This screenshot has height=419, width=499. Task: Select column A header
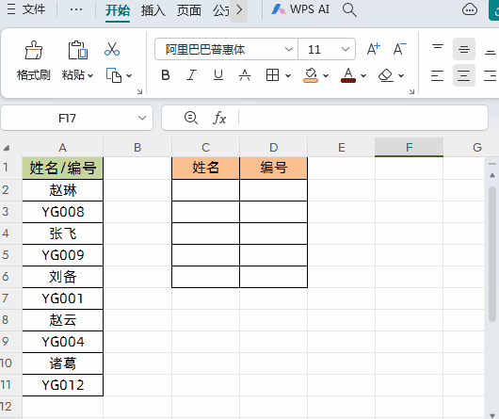[x=63, y=147]
